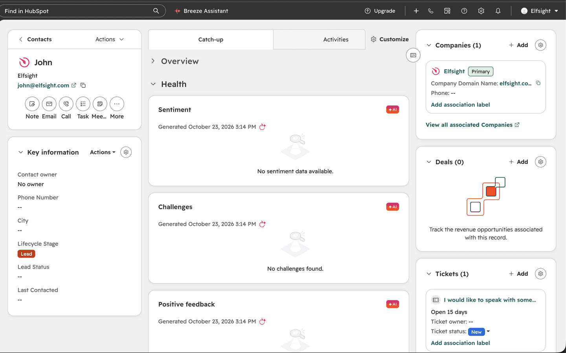
Task: Open the marketplace icon in top bar
Action: click(x=447, y=11)
